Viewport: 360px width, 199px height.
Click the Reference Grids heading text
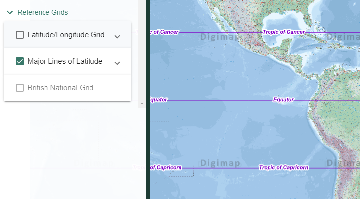(x=43, y=13)
